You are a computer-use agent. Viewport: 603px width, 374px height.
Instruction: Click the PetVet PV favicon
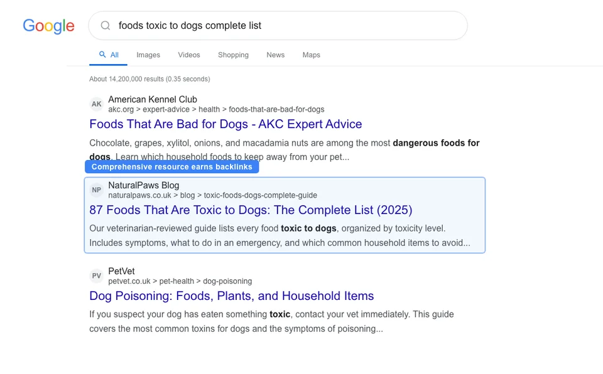point(96,275)
